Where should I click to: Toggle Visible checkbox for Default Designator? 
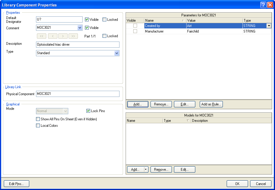(87, 20)
